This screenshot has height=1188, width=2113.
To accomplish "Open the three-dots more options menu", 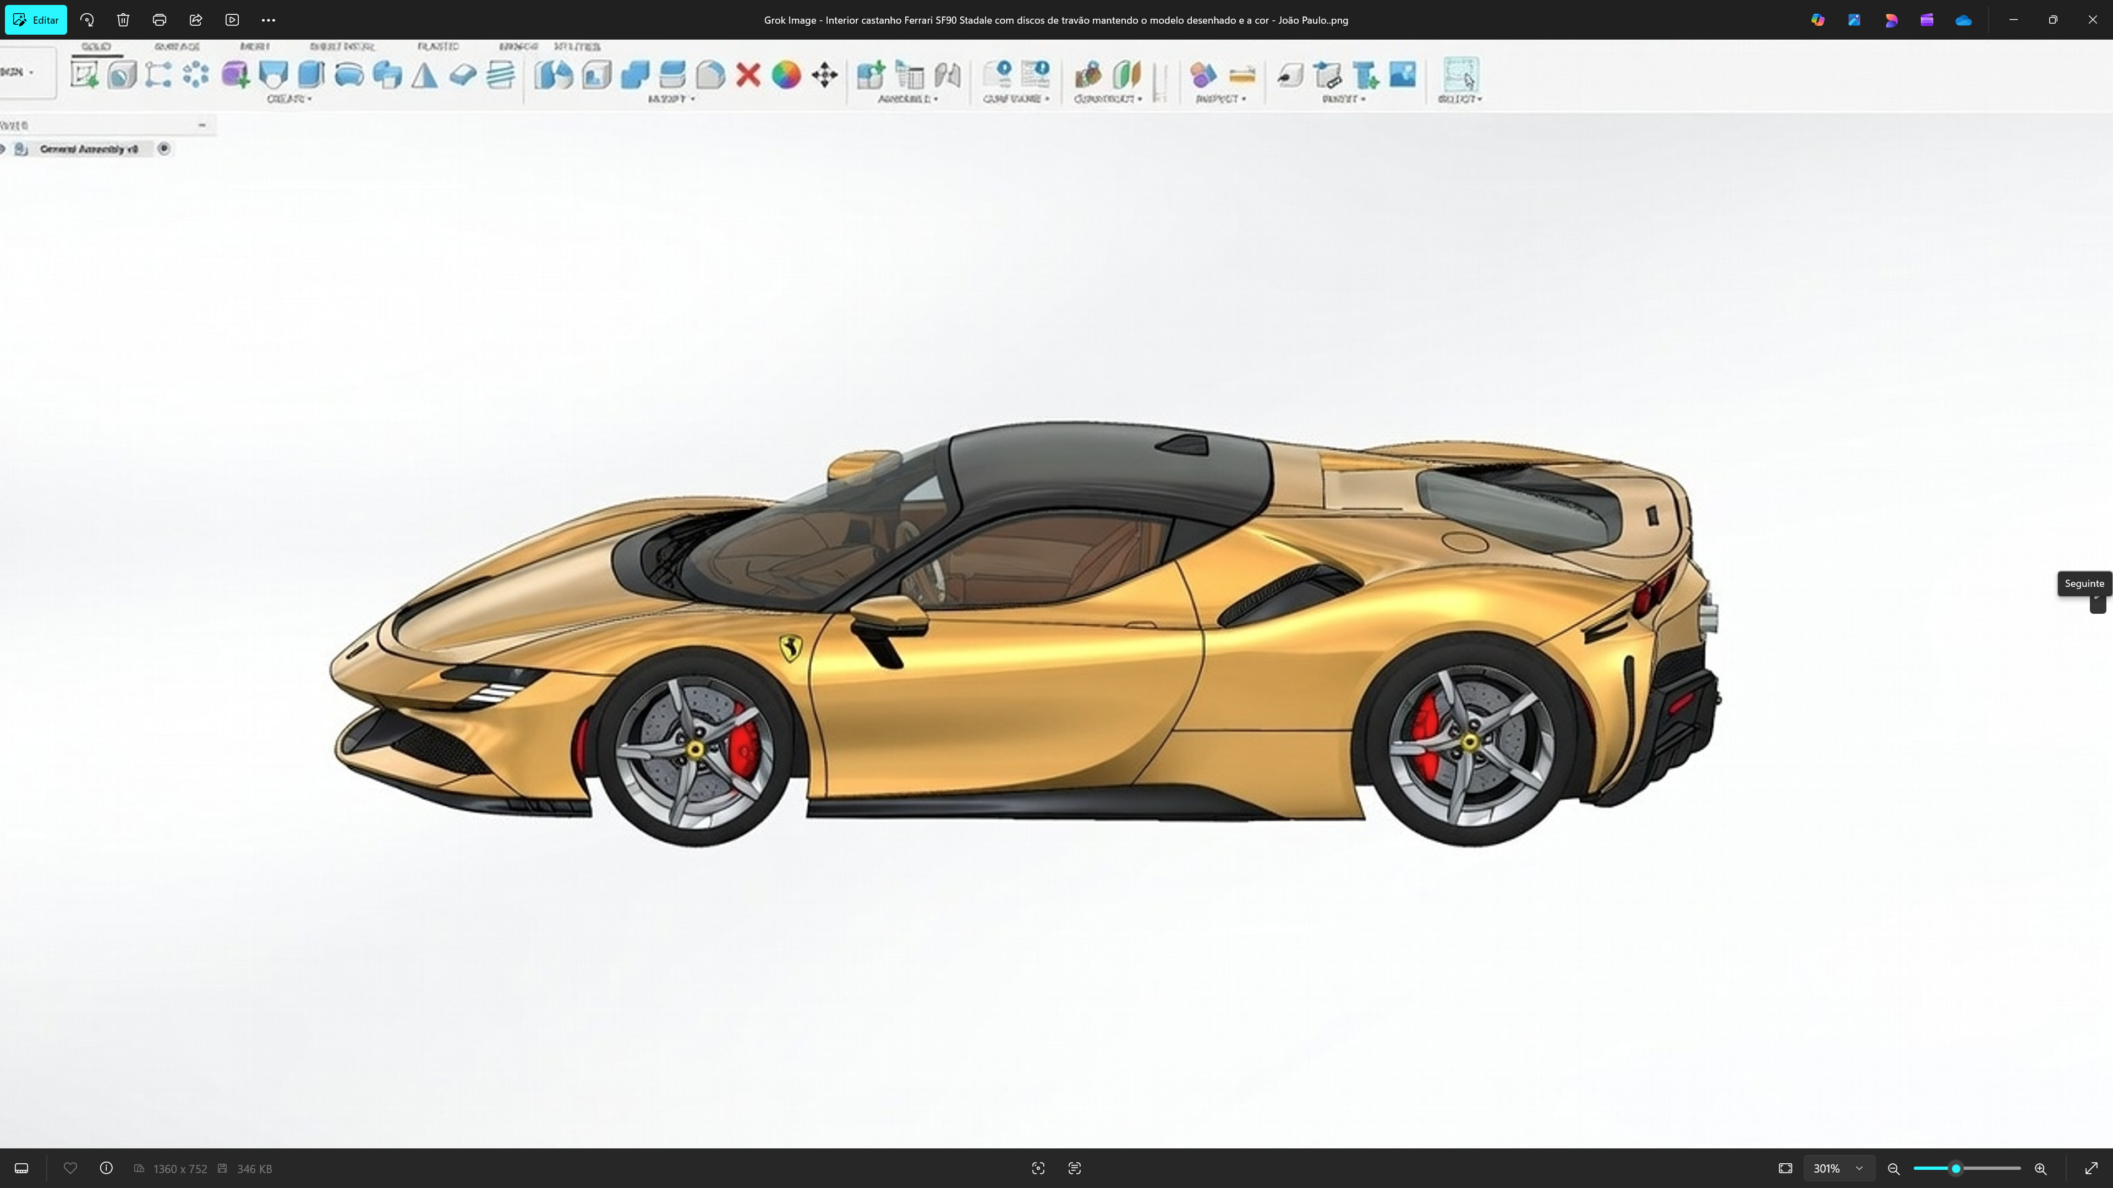I will coord(268,20).
